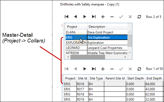The width and height of the screenshot is (164, 102).
Task: Sort by the Description column header
Action: tap(107, 27)
